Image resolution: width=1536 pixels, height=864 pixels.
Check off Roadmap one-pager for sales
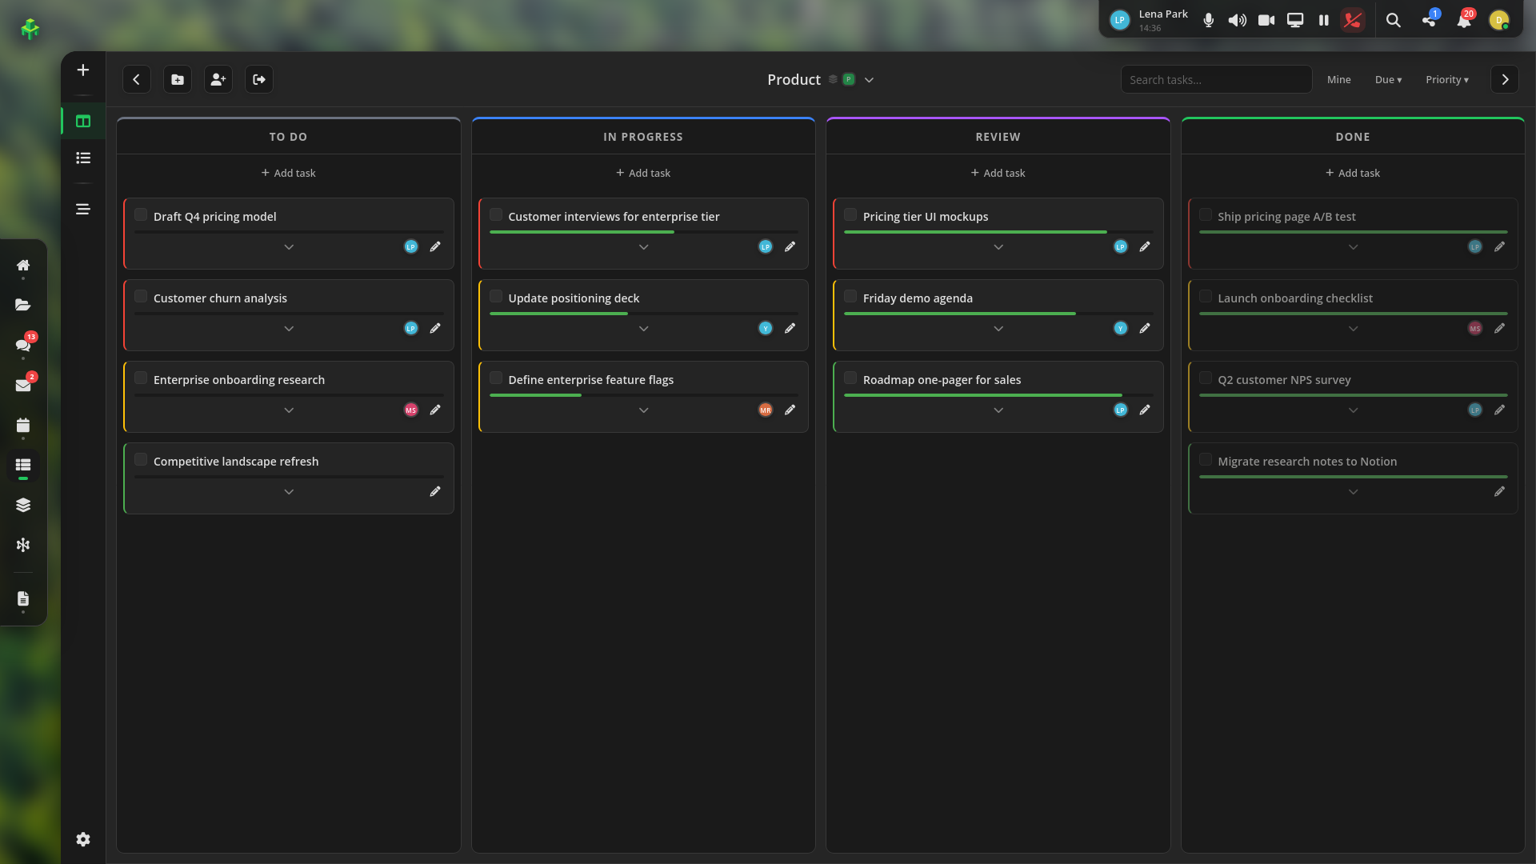pos(850,378)
